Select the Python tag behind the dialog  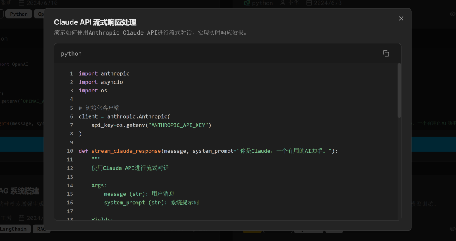[x=19, y=14]
